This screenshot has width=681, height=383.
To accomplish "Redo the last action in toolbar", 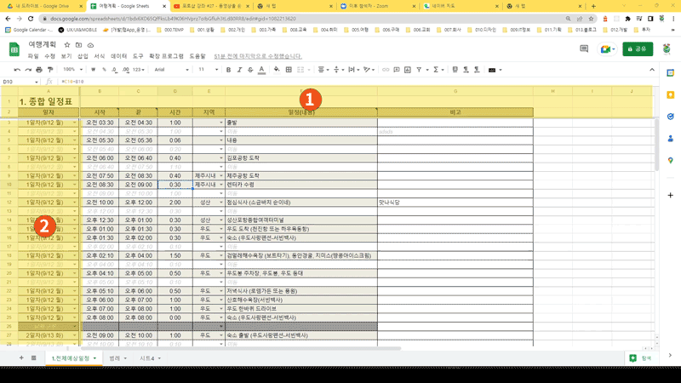I will pos(28,70).
